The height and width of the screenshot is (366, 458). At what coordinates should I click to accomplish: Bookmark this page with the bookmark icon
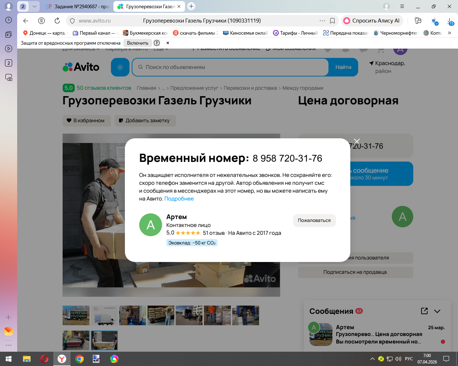(x=332, y=21)
